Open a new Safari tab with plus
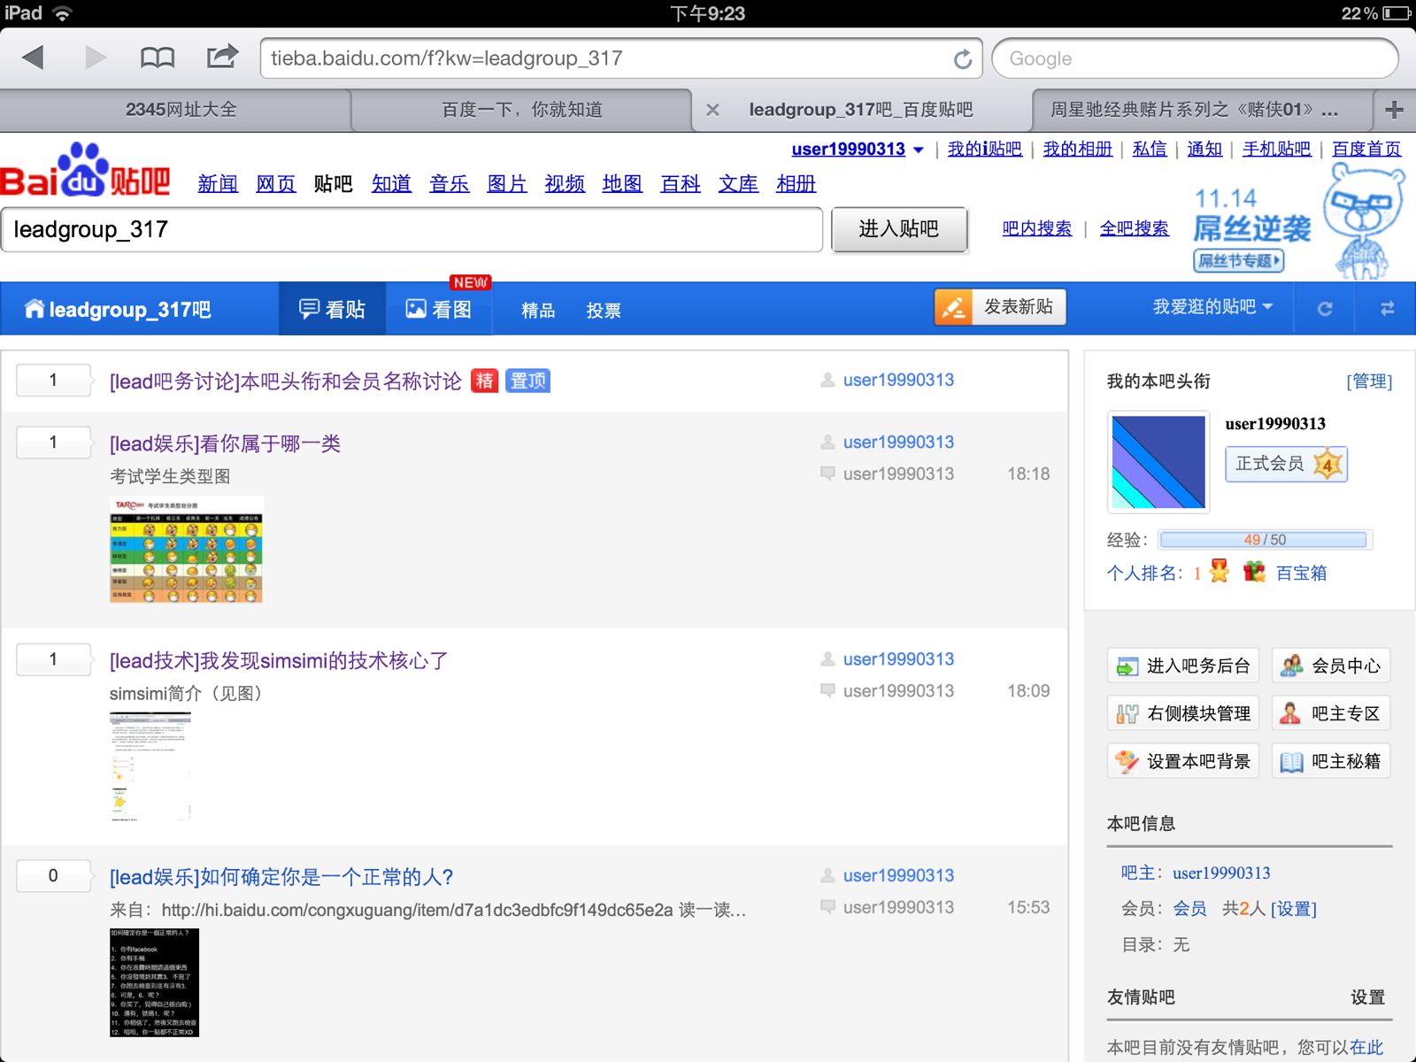Image resolution: width=1416 pixels, height=1062 pixels. coord(1395,110)
